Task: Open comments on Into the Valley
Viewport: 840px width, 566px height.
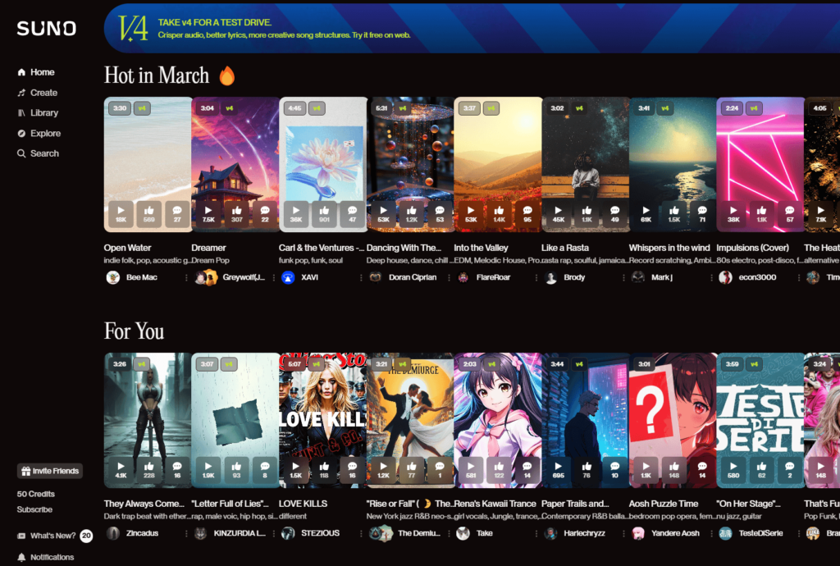Action: click(527, 211)
